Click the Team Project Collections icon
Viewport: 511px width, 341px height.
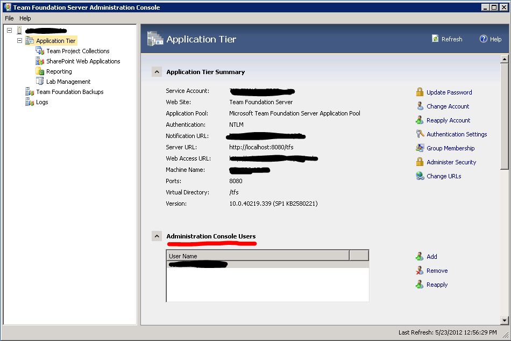40,51
